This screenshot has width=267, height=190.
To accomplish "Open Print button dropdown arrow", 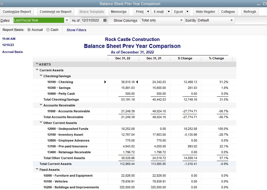I will tap(148, 12).
